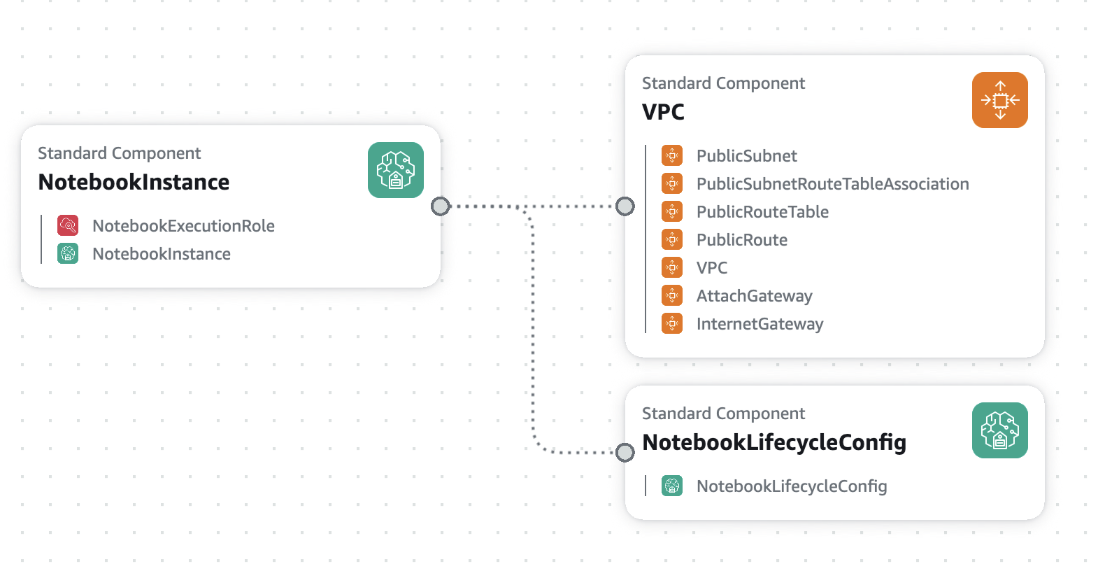1105x578 pixels.
Task: Click 'Standard Component' label on NotebookLifecycleConfig card
Action: 723,414
